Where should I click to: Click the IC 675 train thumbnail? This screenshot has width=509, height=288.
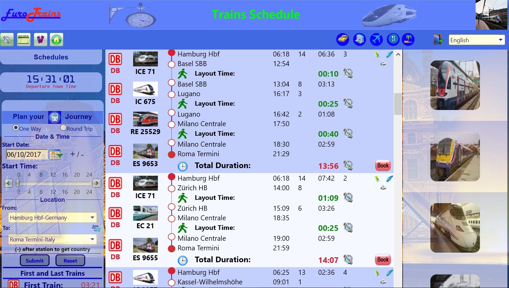pos(145,89)
